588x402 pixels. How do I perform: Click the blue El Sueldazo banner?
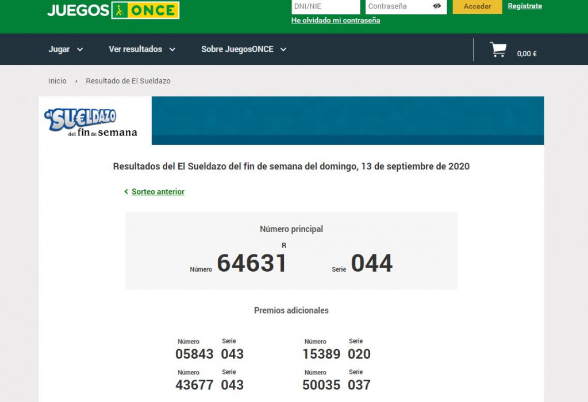click(348, 121)
